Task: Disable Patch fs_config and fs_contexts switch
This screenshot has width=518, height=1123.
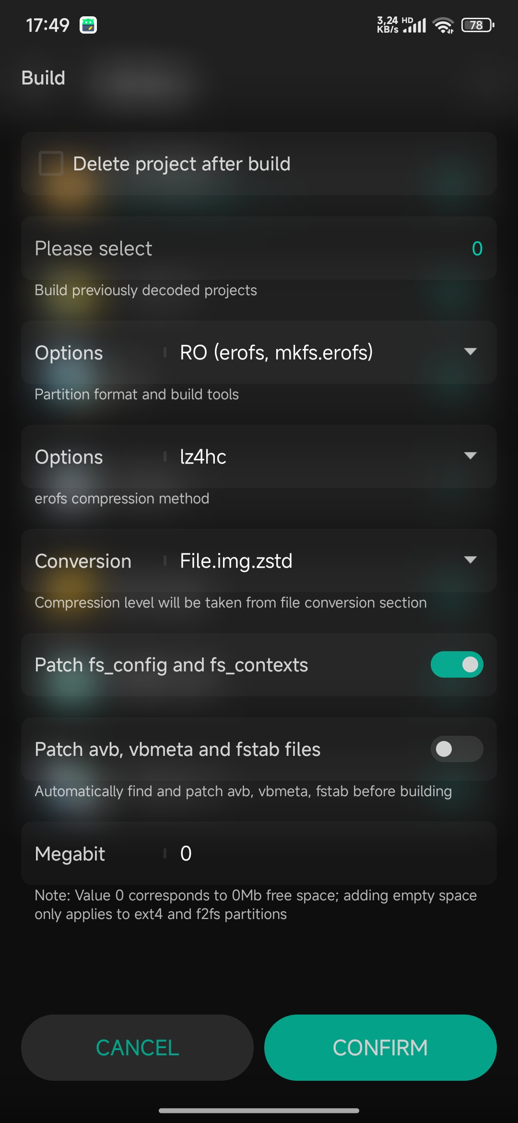Action: [457, 665]
